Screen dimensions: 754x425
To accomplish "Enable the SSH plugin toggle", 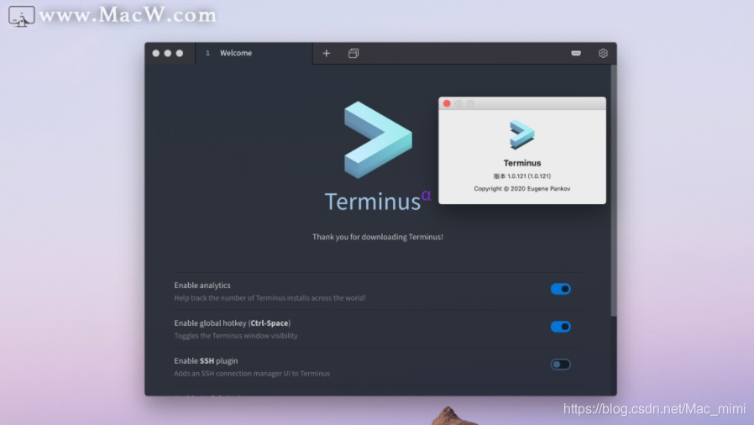I will 561,365.
